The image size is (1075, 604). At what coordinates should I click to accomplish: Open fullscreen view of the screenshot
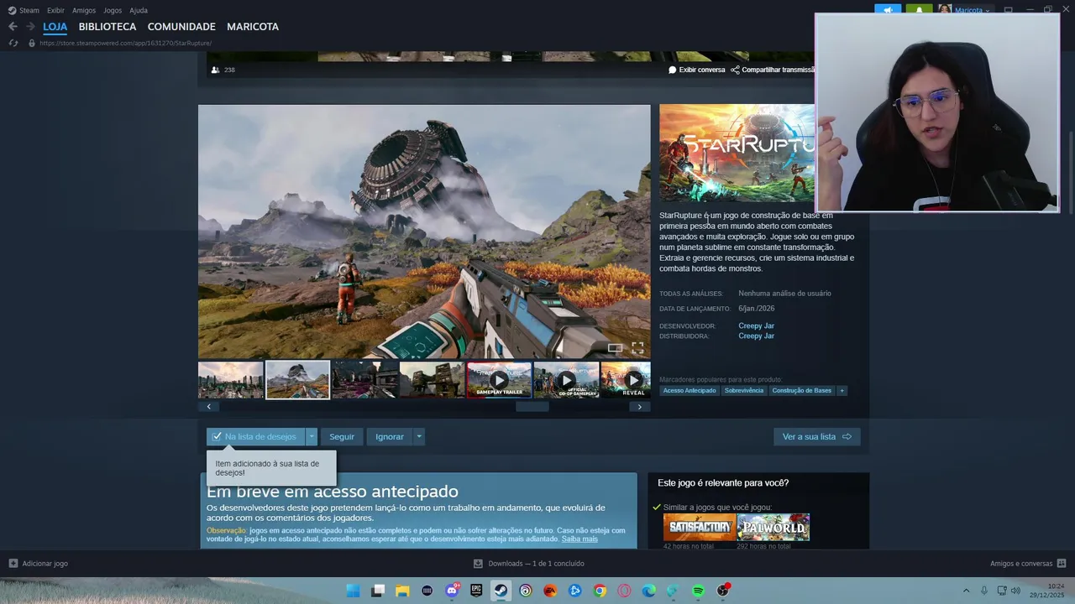click(x=637, y=347)
